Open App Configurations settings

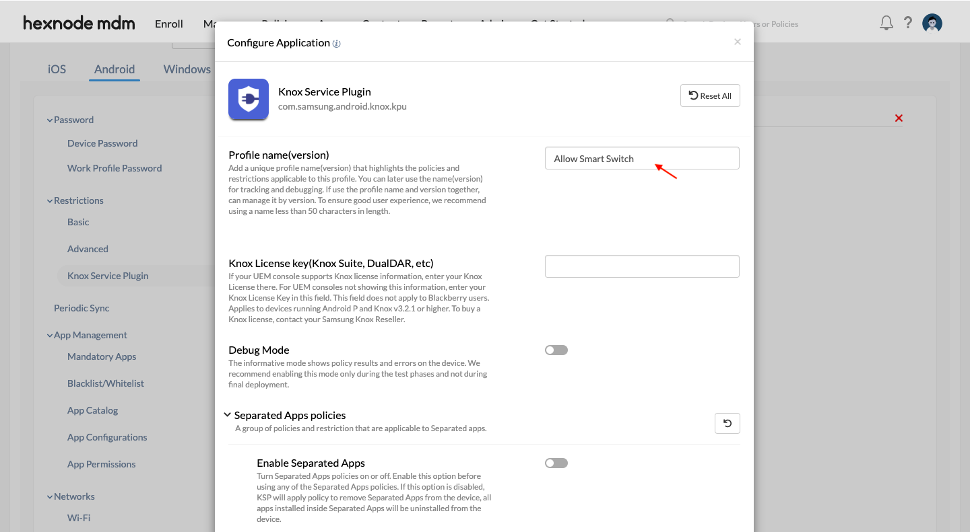point(107,437)
